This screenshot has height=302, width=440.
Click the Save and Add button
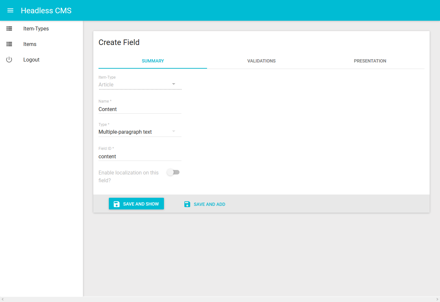tap(205, 204)
